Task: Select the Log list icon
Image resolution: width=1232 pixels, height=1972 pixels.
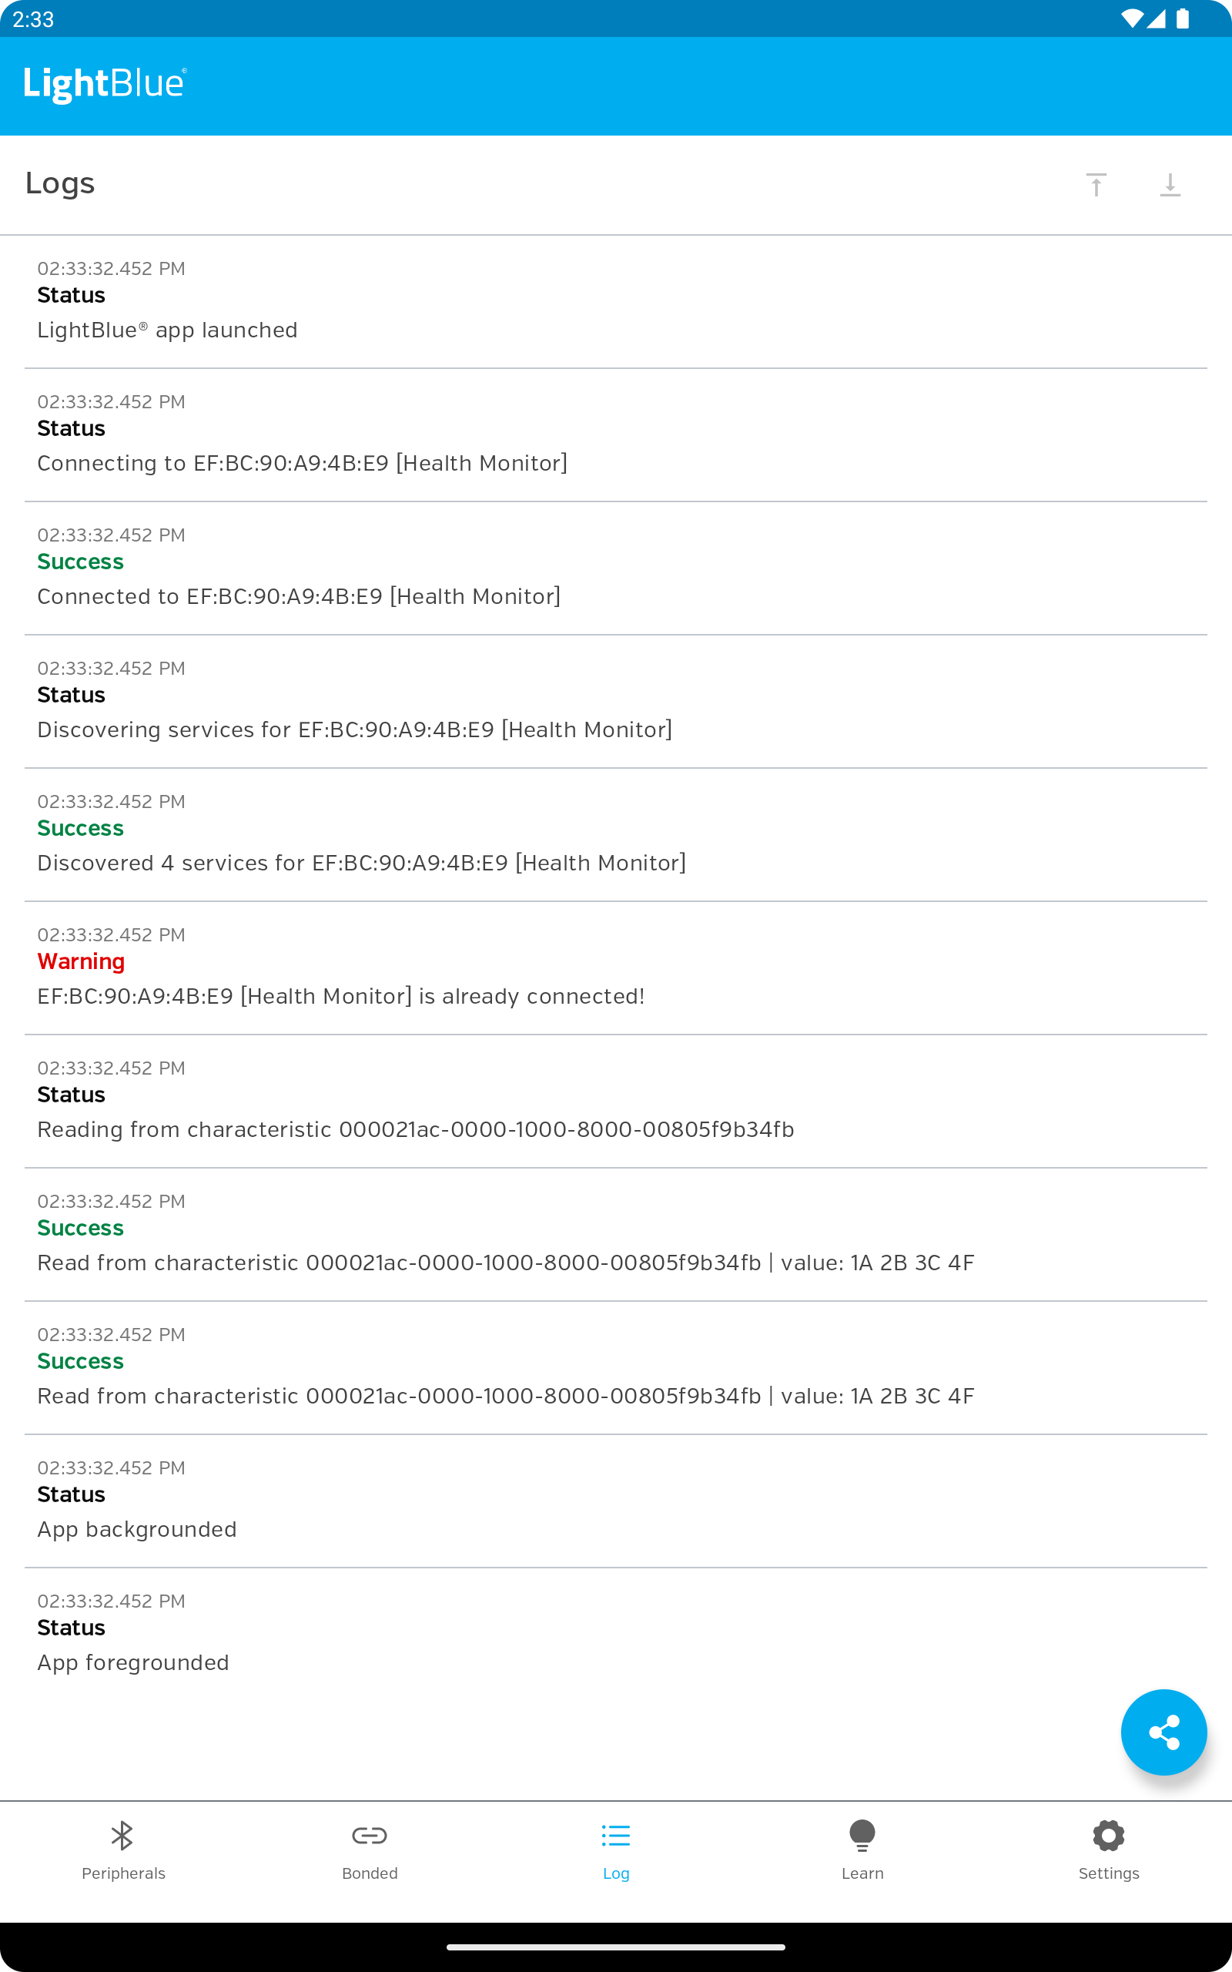Action: 616,1835
